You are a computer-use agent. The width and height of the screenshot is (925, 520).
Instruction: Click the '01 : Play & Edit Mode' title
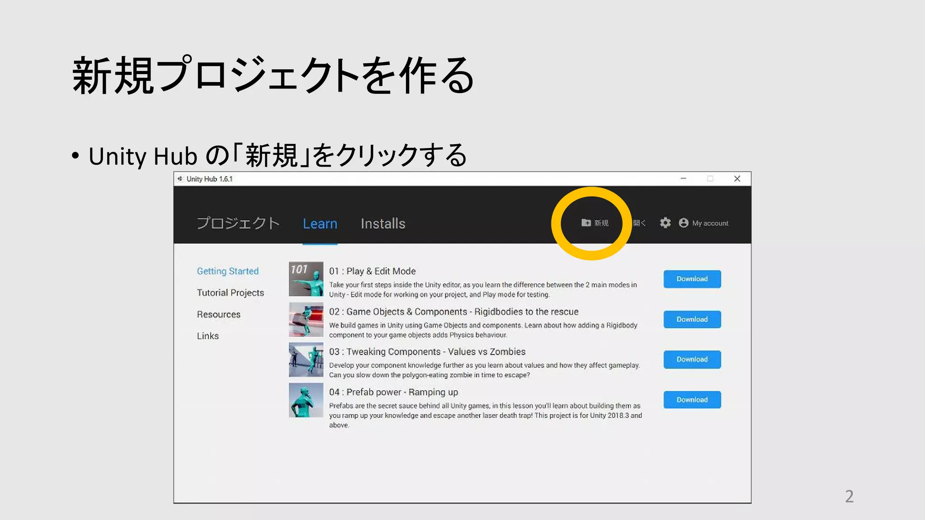click(x=372, y=271)
